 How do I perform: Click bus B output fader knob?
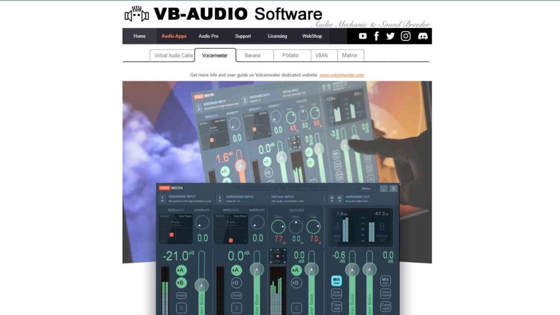click(369, 269)
